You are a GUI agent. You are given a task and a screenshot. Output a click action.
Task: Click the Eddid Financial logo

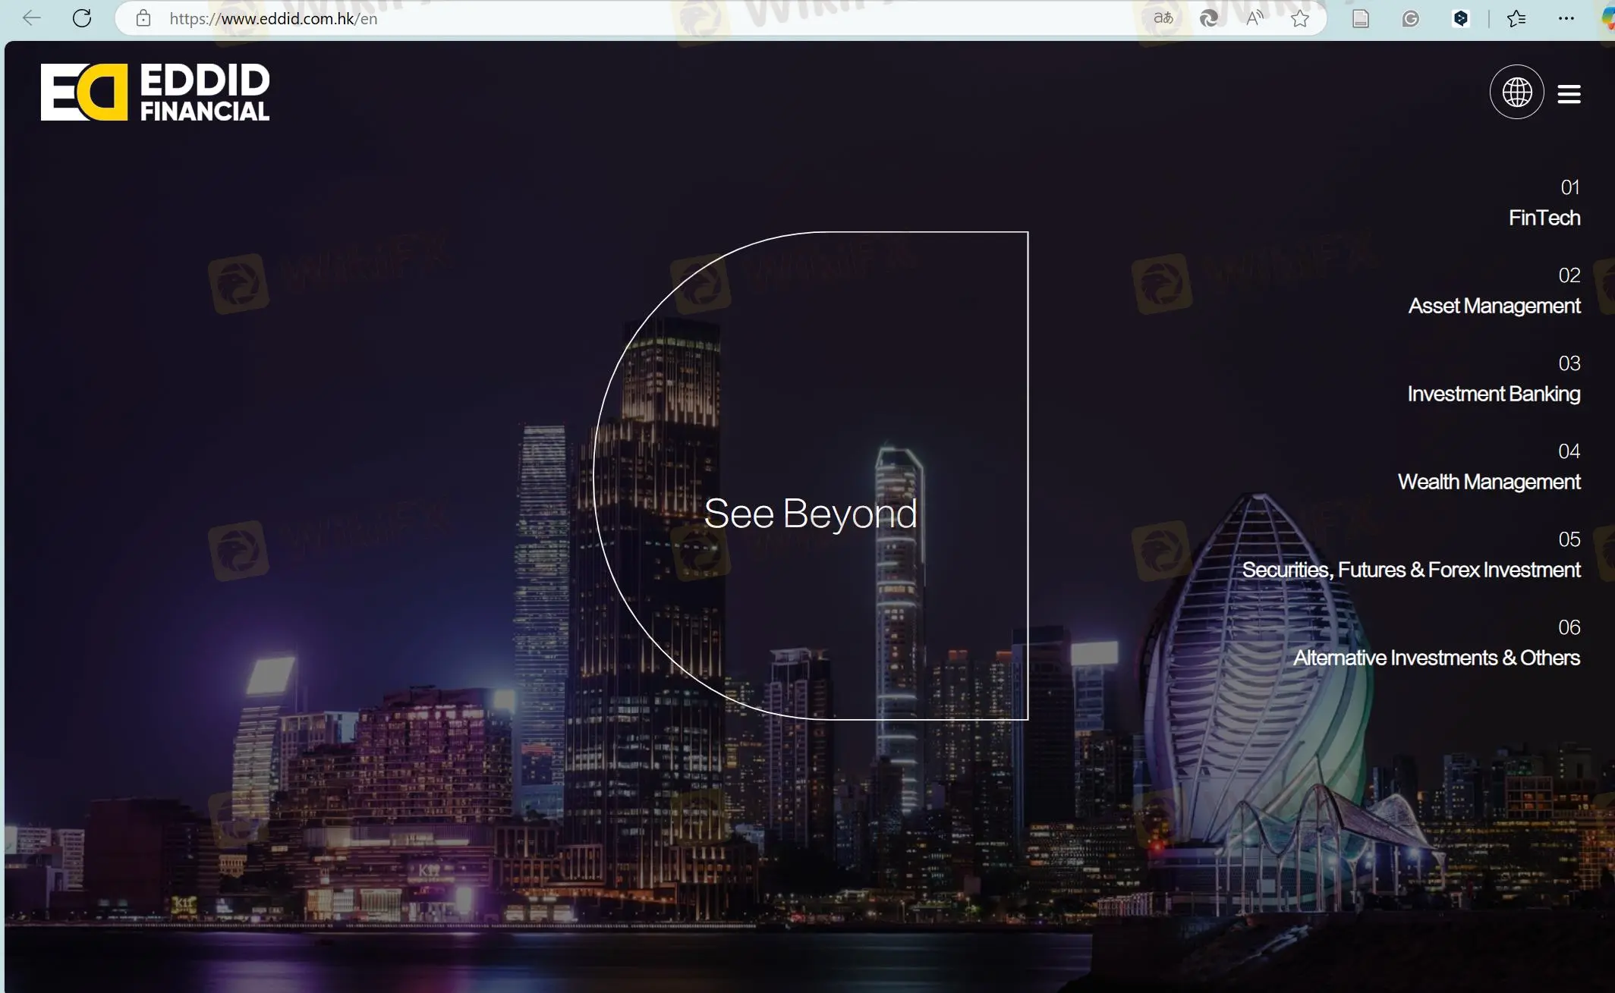pos(155,93)
